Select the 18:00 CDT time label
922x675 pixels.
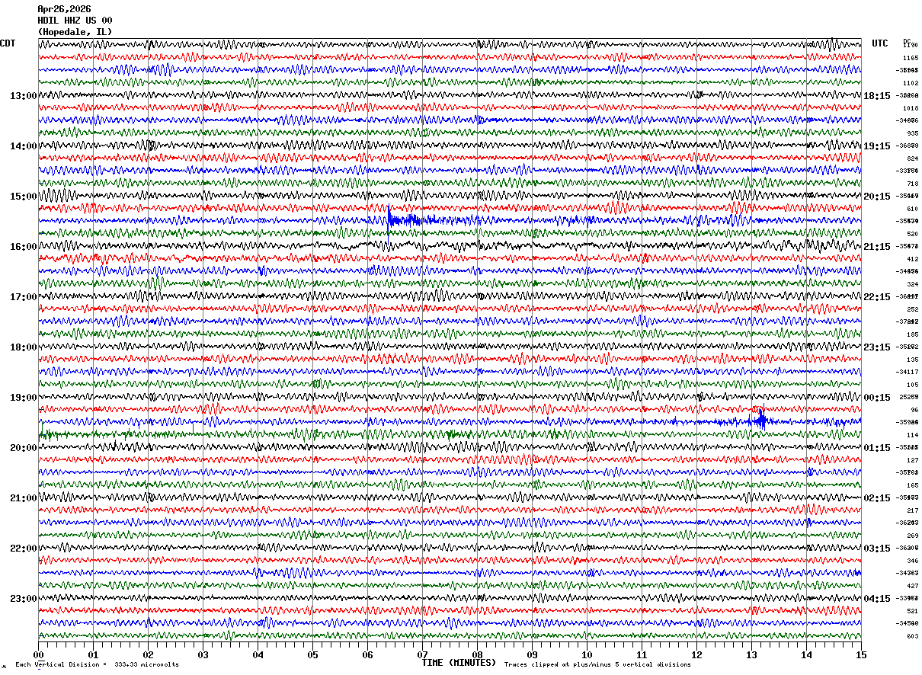click(x=24, y=347)
